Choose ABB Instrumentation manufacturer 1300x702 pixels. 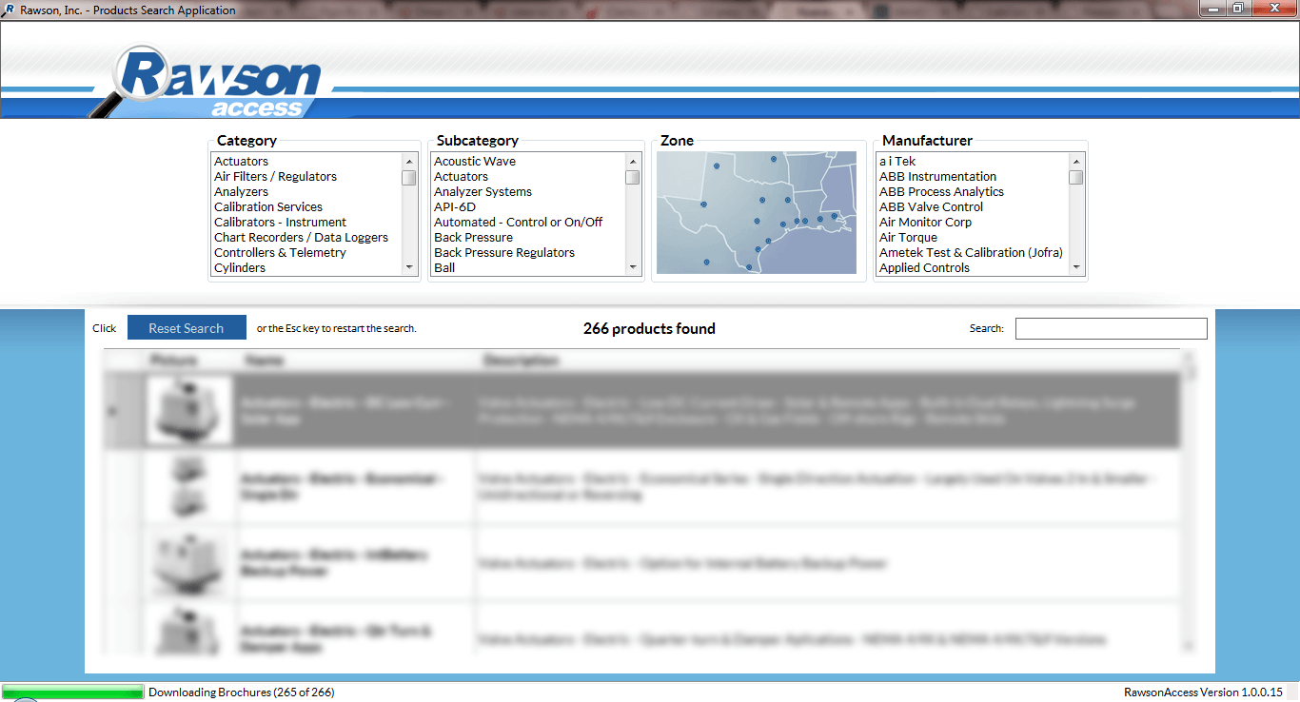[937, 177]
